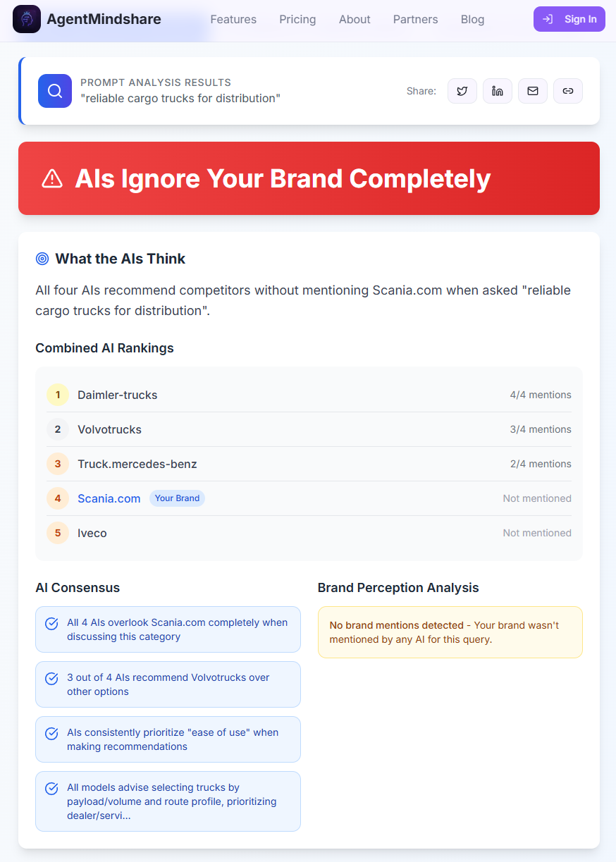
Task: Open the Scania.com brand link
Action: (x=109, y=498)
